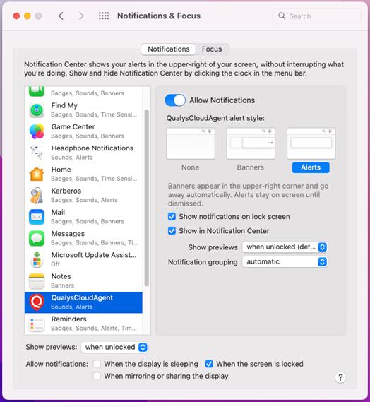Click the Notes app icon
This screenshot has width=370, height=402.
coord(37,281)
